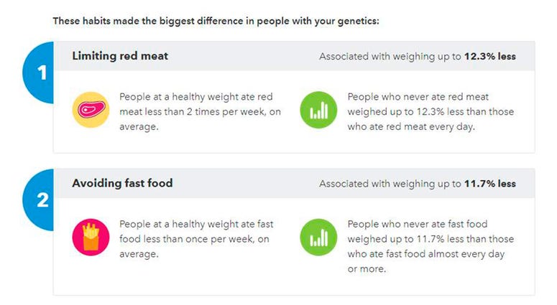Click text about red meat less than 2 times weekly

[x=200, y=112]
